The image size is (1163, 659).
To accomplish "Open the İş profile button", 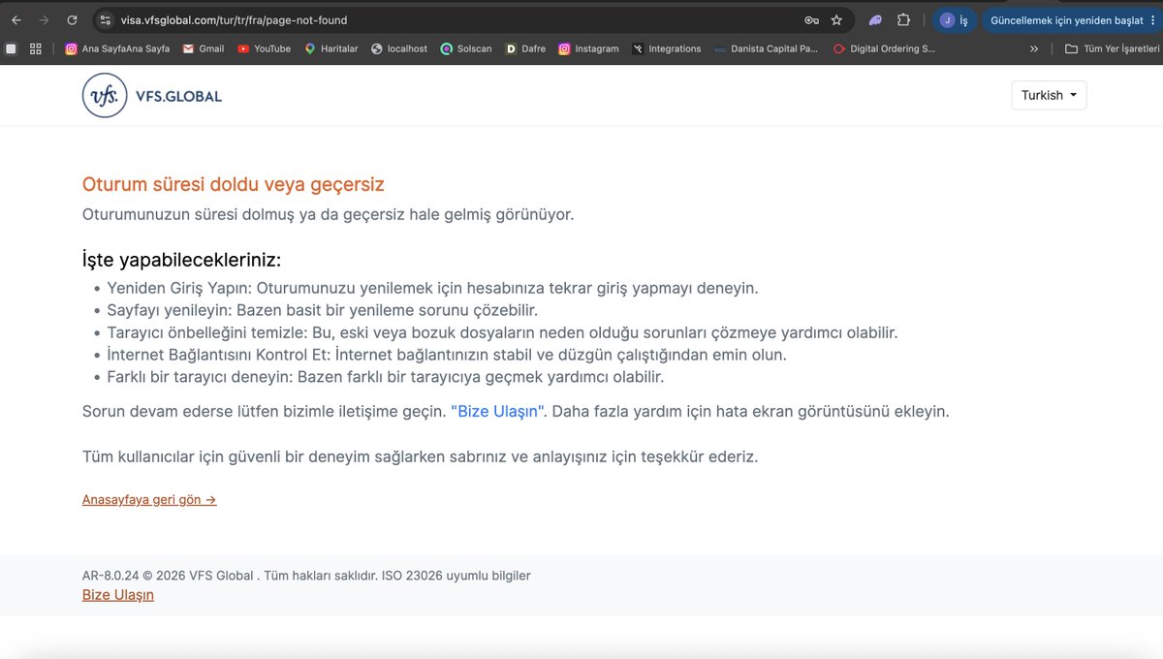I will click(955, 19).
